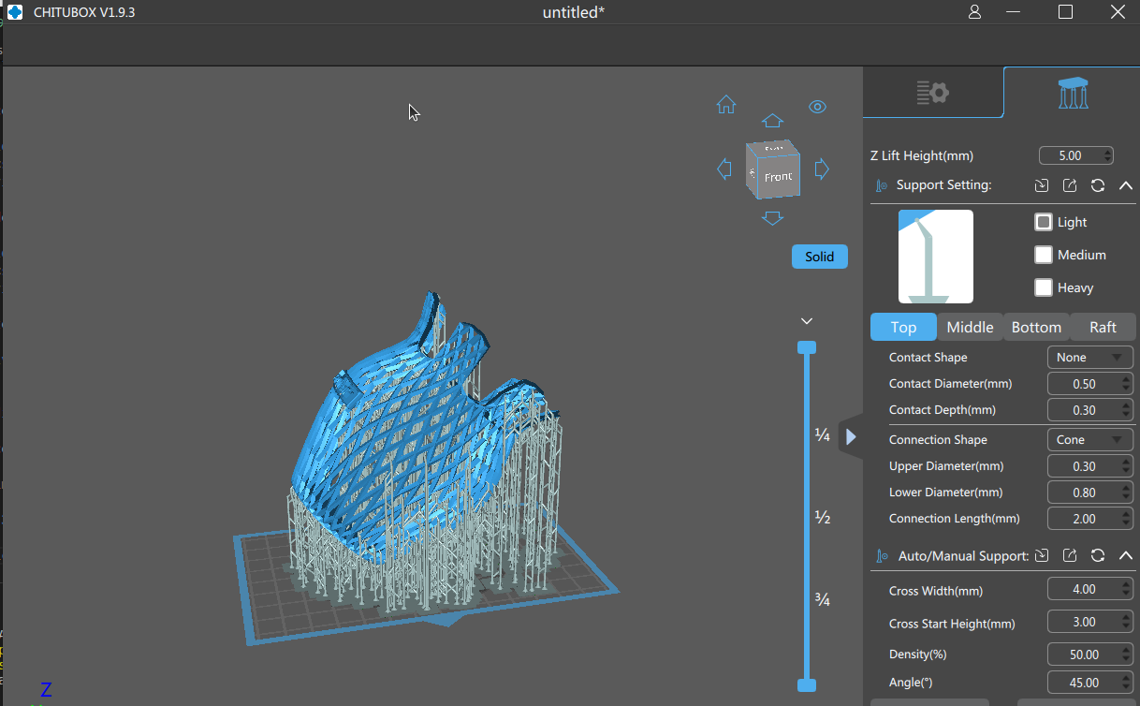Click the user account icon
The image size is (1140, 706).
[975, 12]
